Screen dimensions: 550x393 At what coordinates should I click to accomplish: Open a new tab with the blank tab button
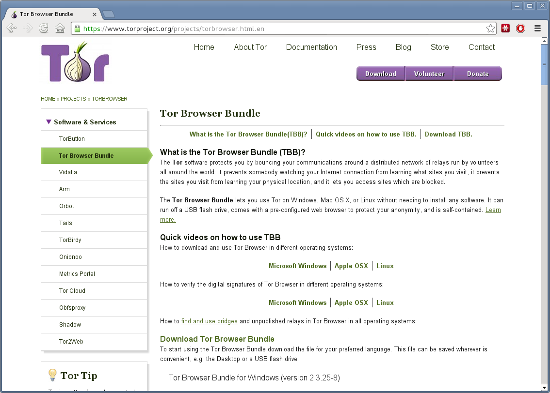point(108,14)
